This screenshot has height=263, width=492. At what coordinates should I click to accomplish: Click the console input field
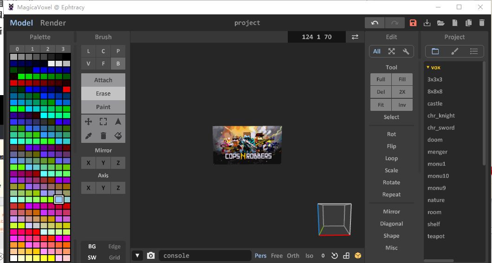tap(205, 256)
